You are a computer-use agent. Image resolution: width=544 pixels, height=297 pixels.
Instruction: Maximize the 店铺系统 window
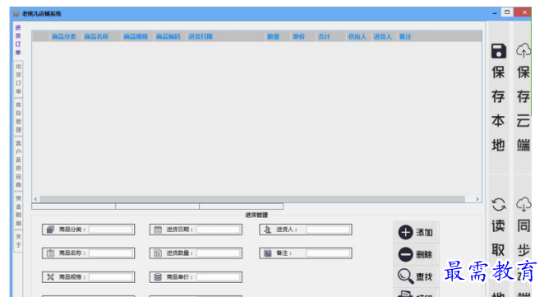click(507, 12)
